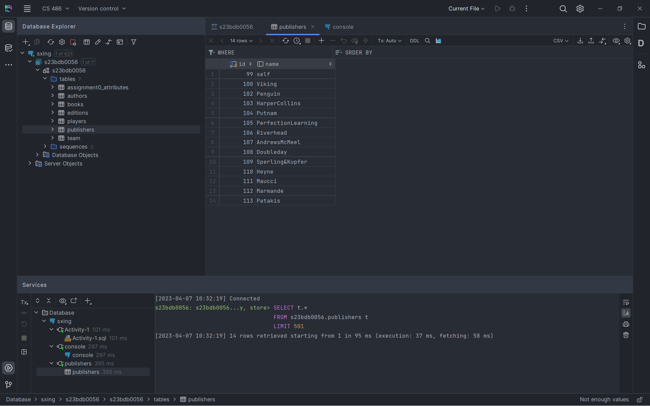Viewport: 650px width, 406px height.
Task: Click the Filter funnel icon in Database Explorer
Action: pos(134,42)
